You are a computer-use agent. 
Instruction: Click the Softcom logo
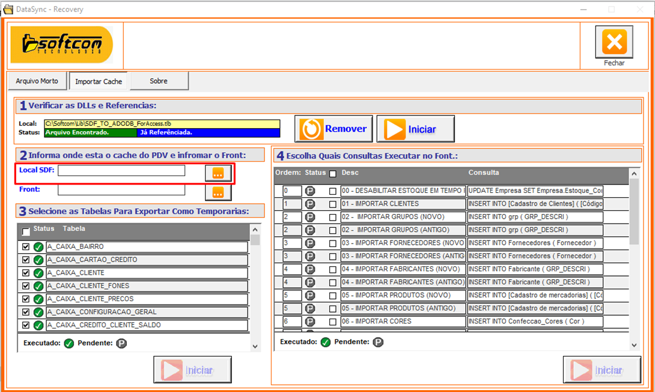(x=62, y=44)
